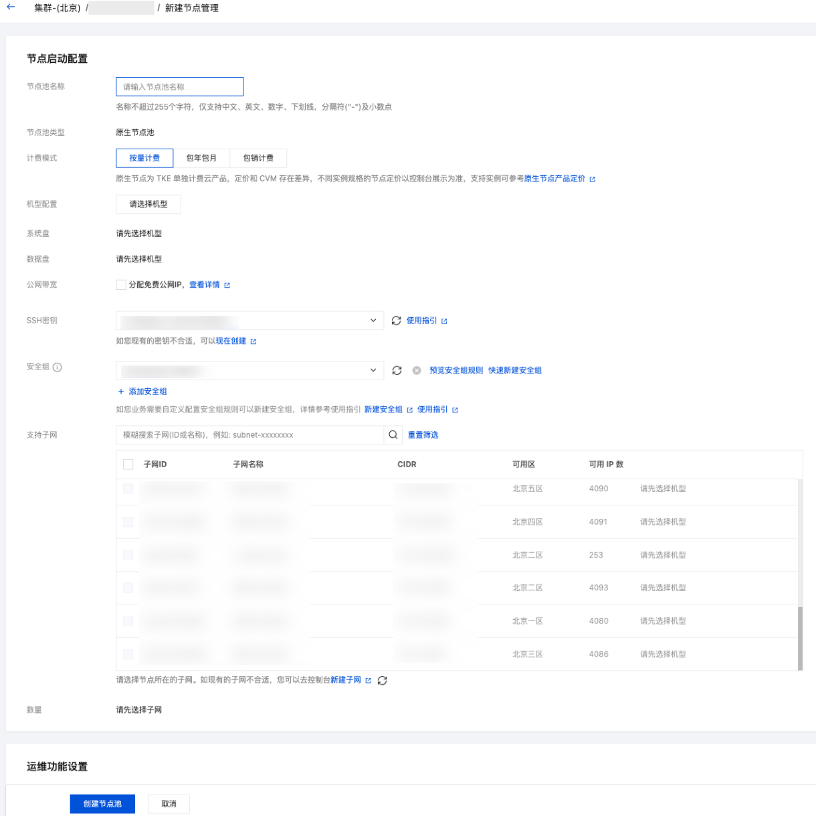Click the info icon next to 安全组
This screenshot has width=816, height=816.
pyautogui.click(x=58, y=367)
